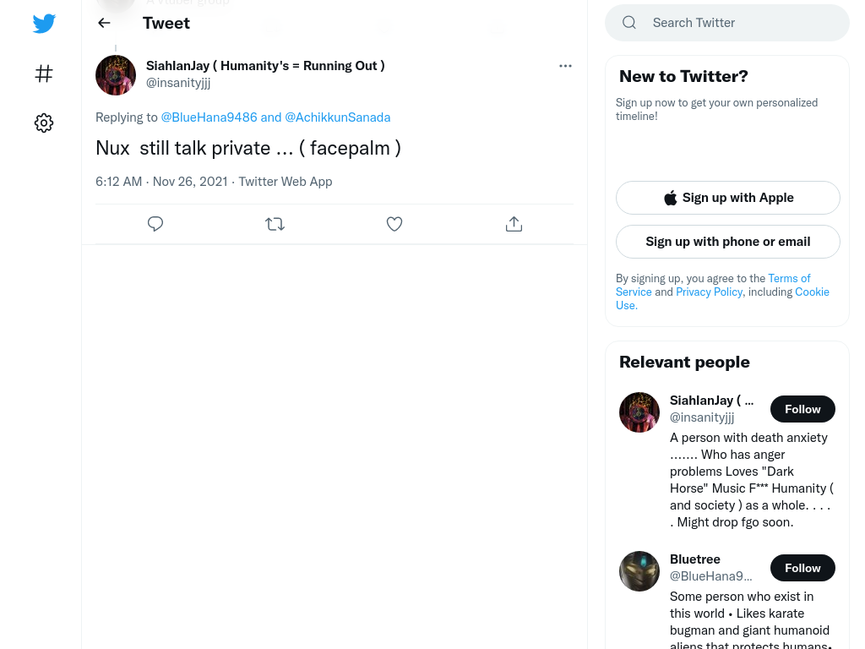Open the tweet's three-dot more menu

tap(565, 66)
